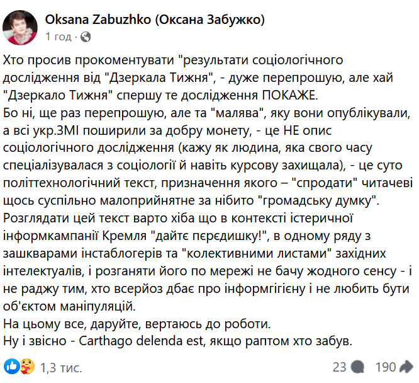The width and height of the screenshot is (419, 383).
Task: Click the Care hug reaction emoji
Action: point(27,366)
